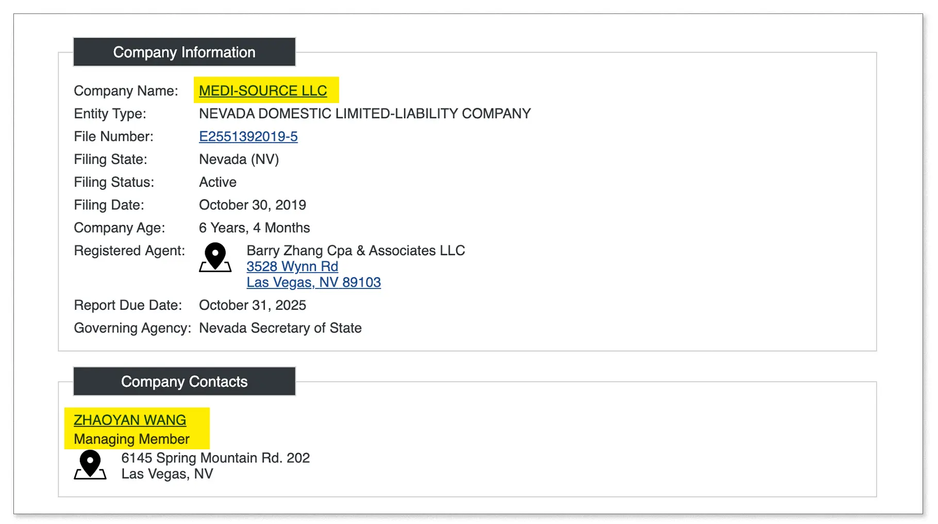
Task: Click the 6 Years, 4 Months company age
Action: click(254, 228)
